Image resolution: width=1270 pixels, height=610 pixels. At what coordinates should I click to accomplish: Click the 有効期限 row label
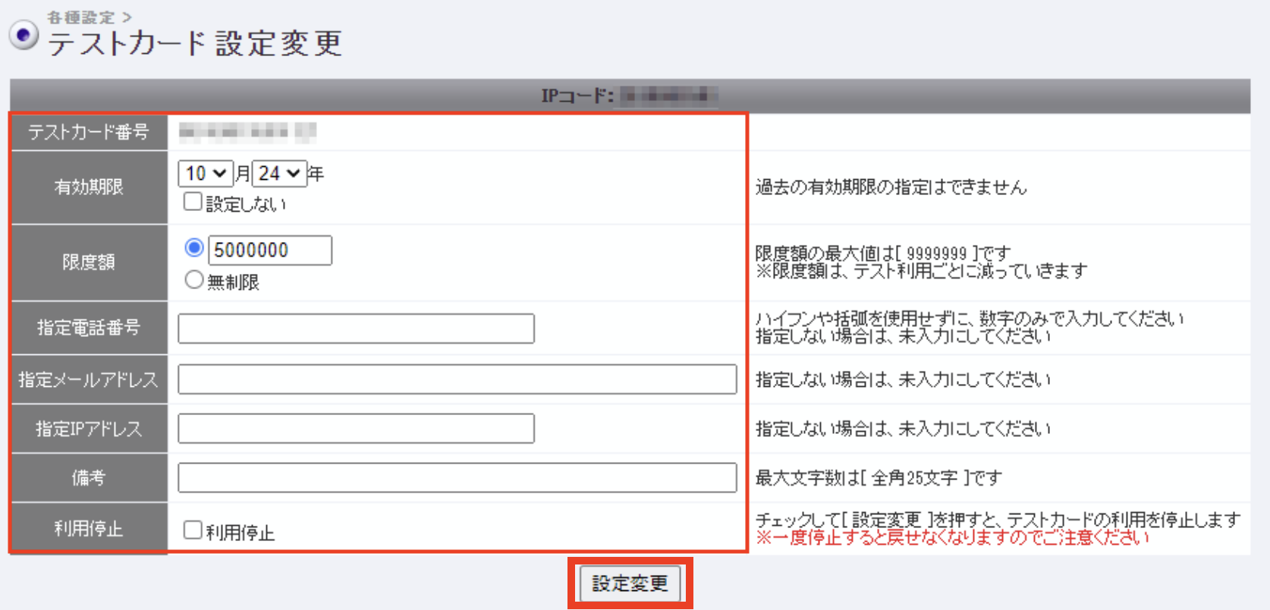pos(89,187)
